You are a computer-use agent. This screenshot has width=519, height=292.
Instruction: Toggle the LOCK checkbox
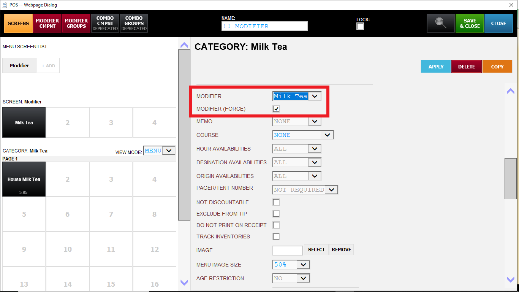pos(360,26)
